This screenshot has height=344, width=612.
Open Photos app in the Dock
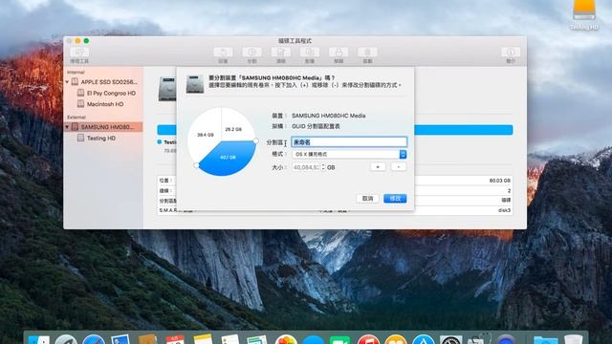click(286, 339)
